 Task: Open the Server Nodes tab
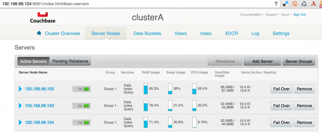(x=106, y=33)
